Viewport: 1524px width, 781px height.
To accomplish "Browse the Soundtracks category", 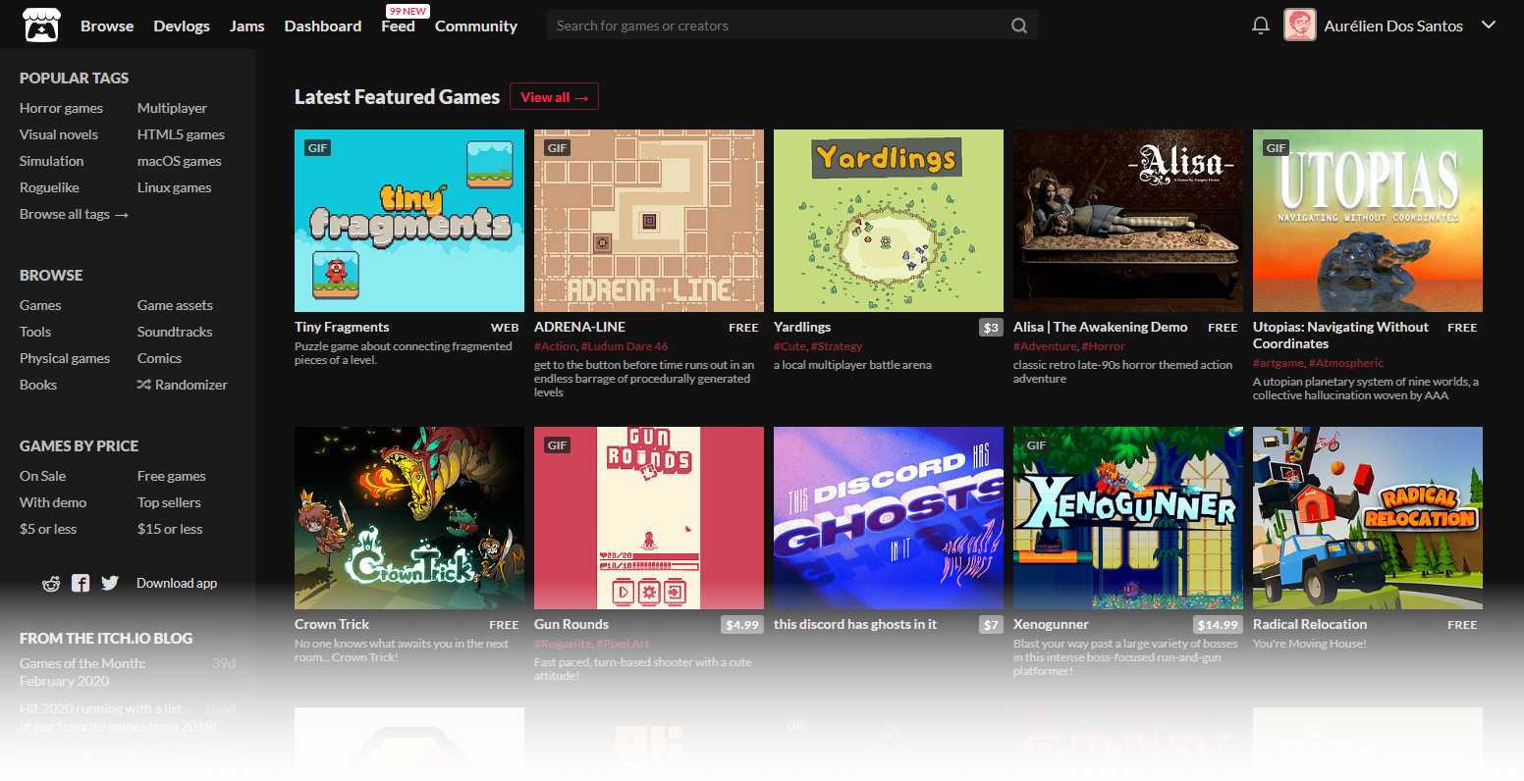I will [x=175, y=332].
